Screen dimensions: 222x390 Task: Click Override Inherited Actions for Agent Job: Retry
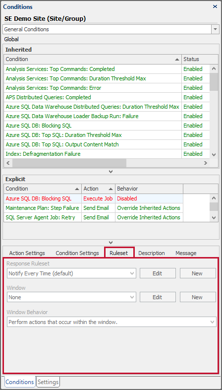tap(149, 217)
